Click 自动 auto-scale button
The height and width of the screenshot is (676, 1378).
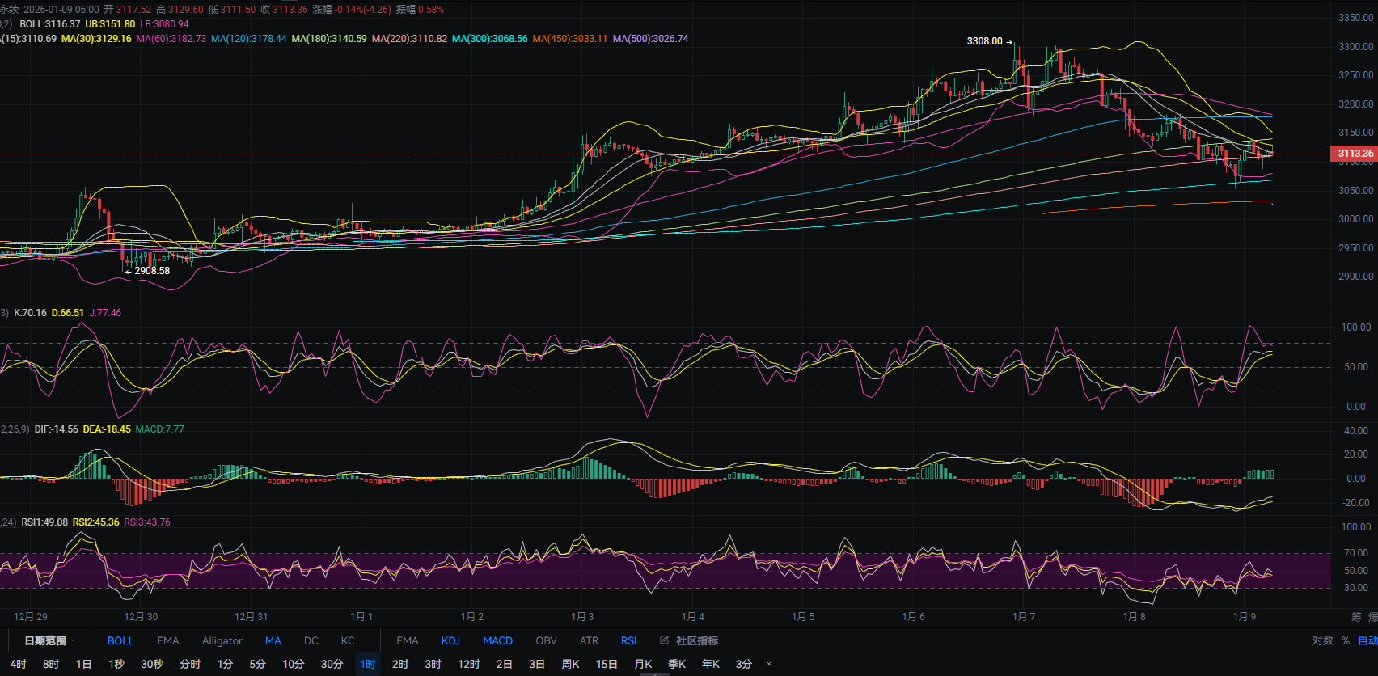(x=1367, y=640)
